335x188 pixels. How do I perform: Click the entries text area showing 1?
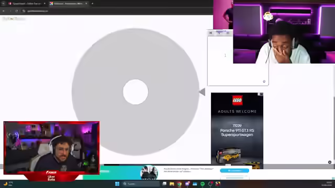(x=238, y=61)
